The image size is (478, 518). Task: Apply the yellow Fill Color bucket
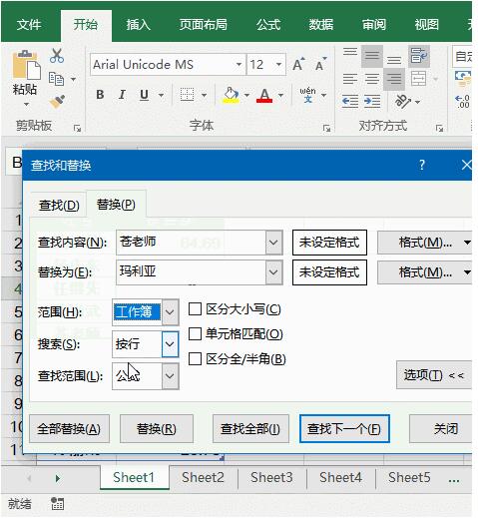(x=232, y=95)
